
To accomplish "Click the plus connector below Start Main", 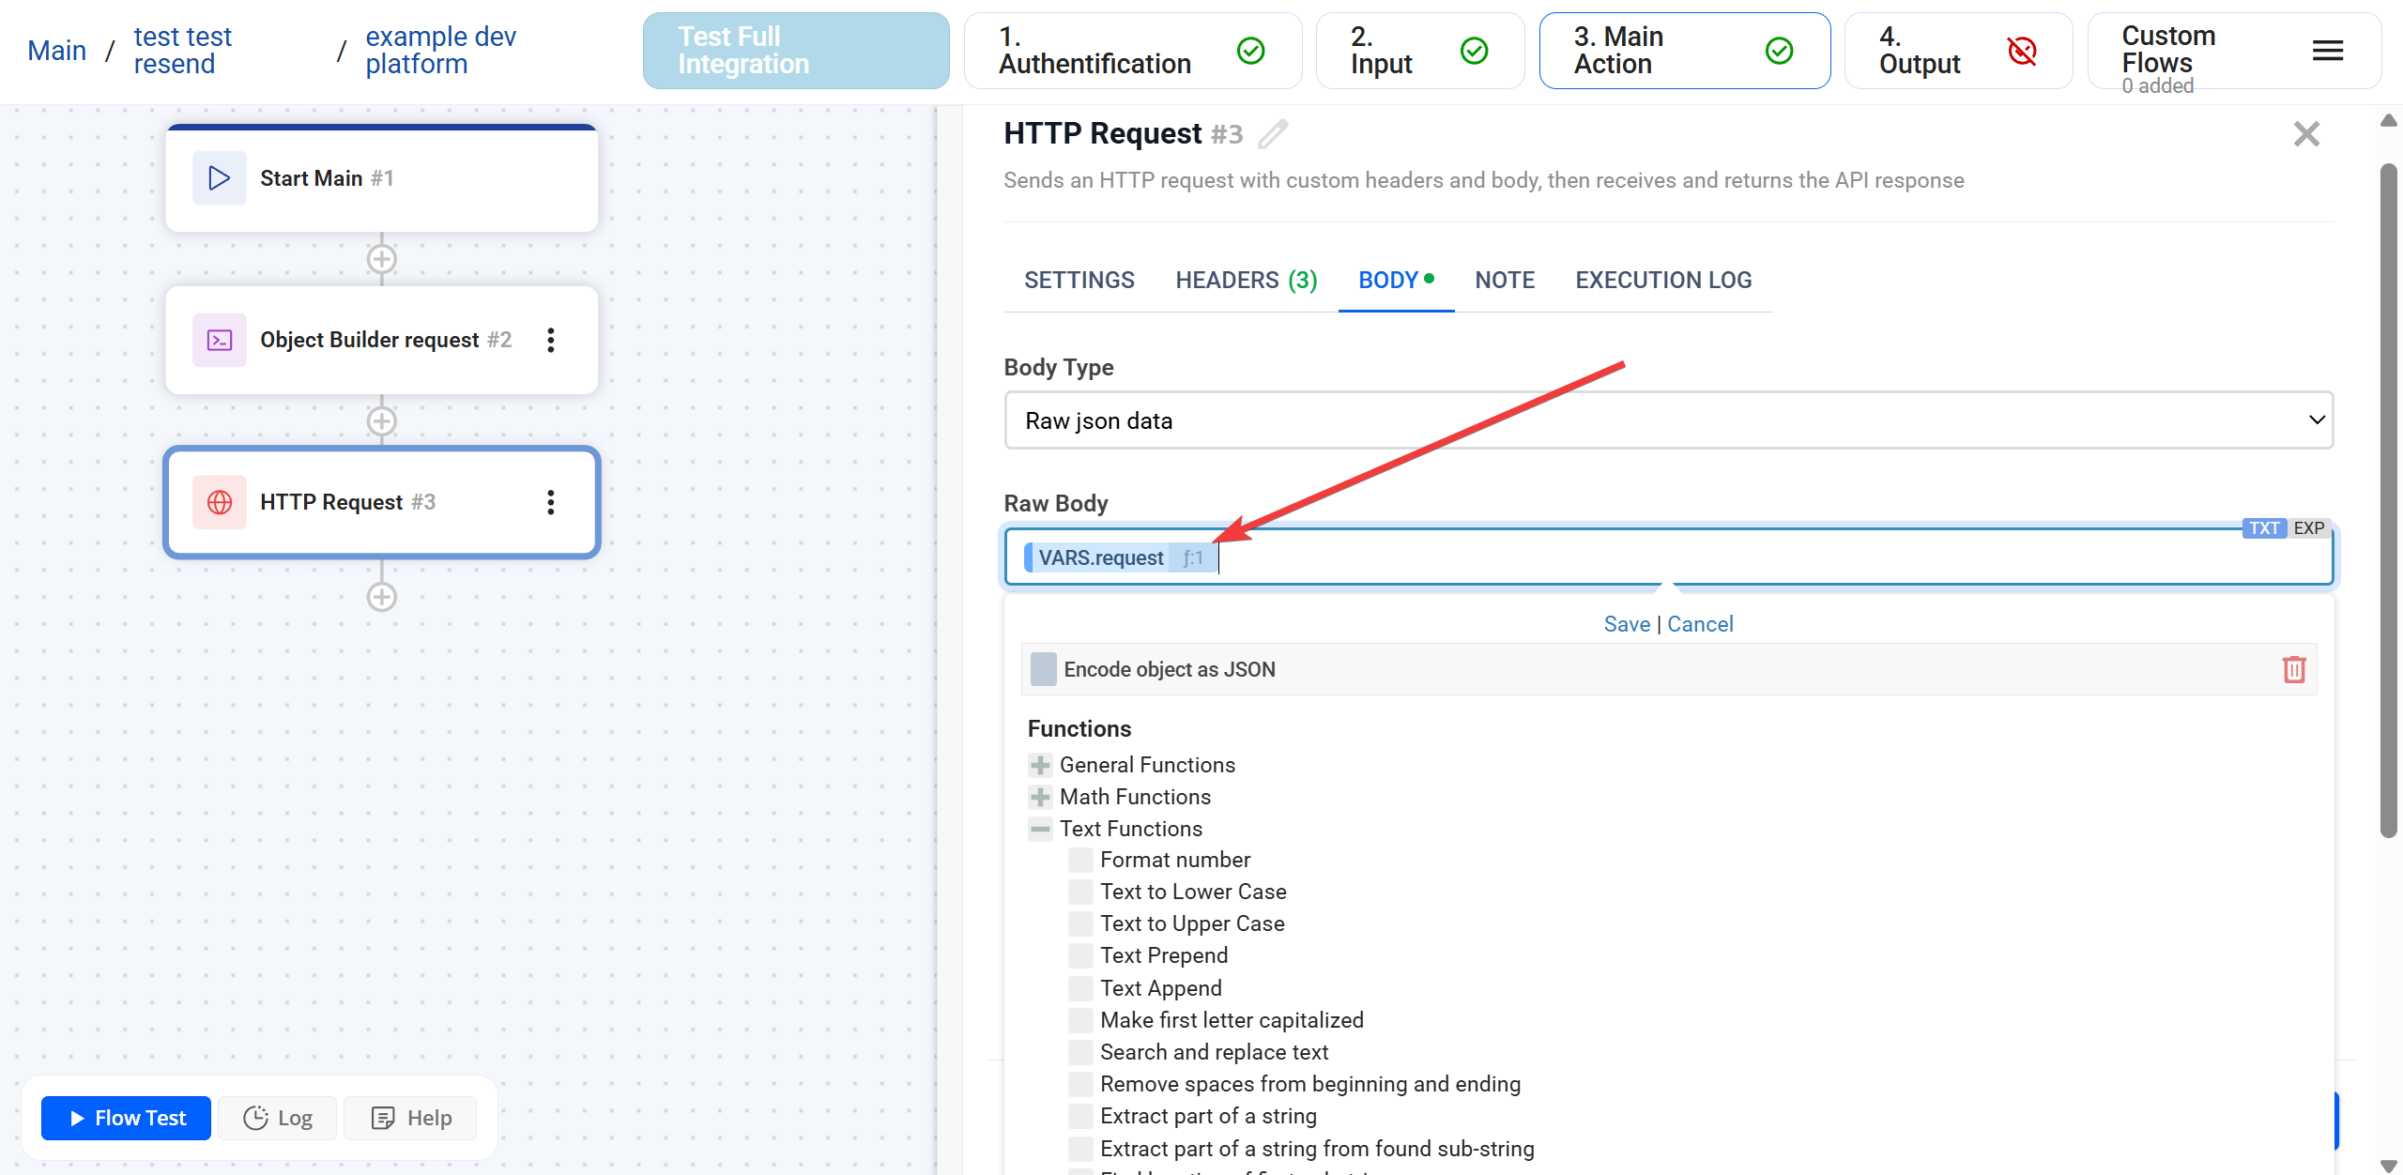I will click(x=381, y=259).
